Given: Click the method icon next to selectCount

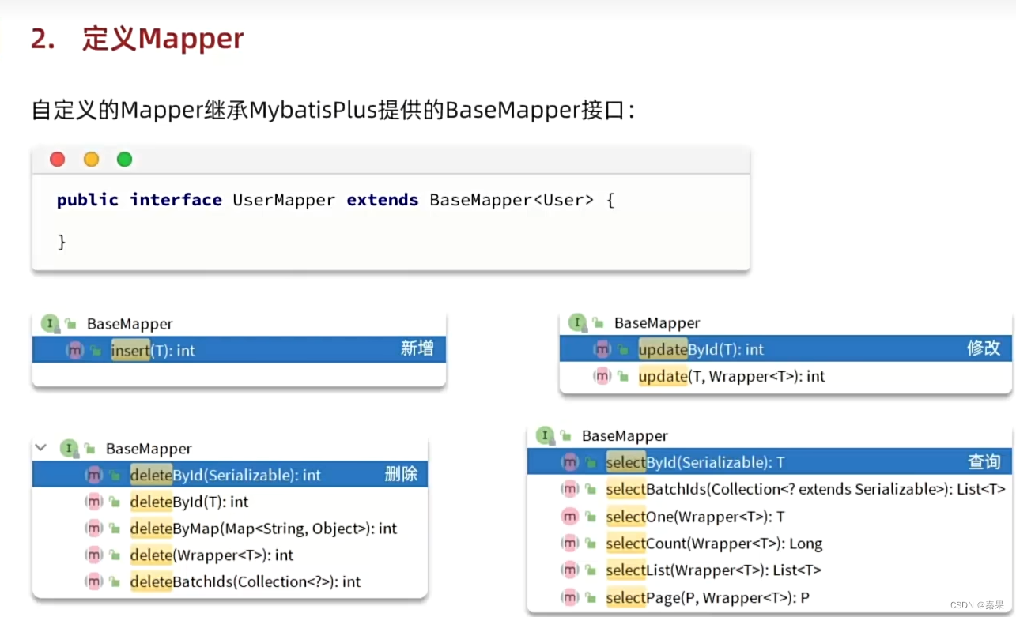Looking at the screenshot, I should [x=571, y=544].
